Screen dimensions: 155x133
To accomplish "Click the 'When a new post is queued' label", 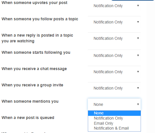I will 28,118.
